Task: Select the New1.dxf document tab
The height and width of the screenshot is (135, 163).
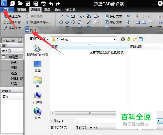Action: click(9, 40)
